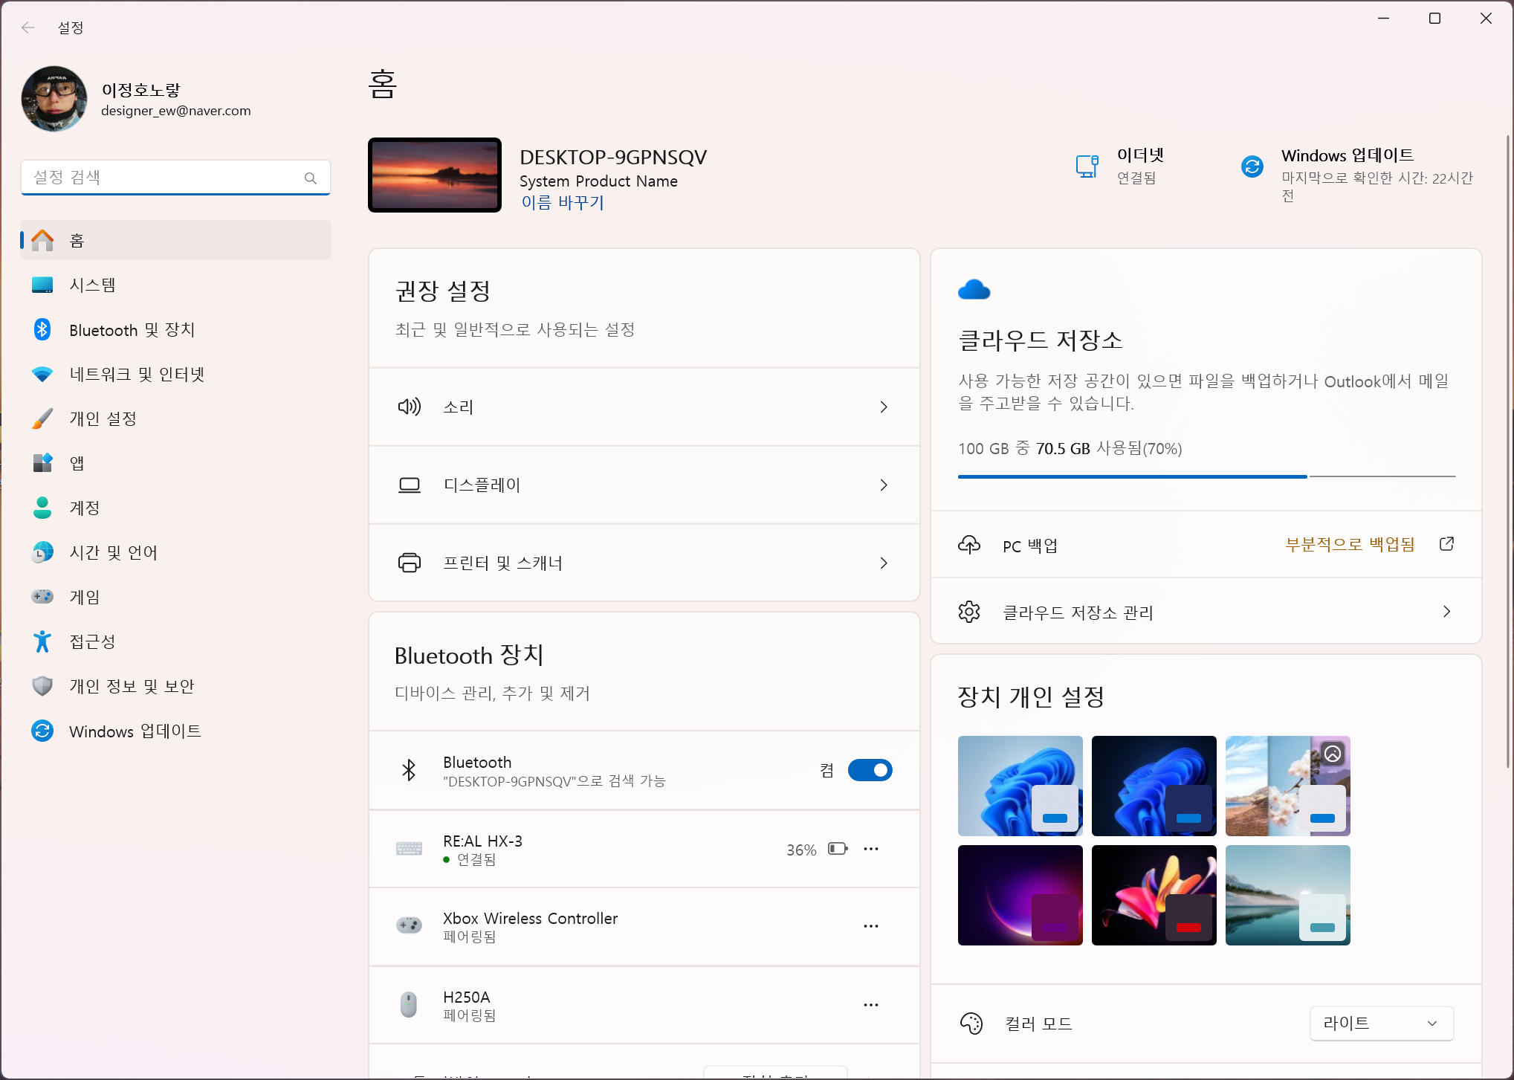Open the 컬러 모드 라이트 dropdown
The height and width of the screenshot is (1080, 1514).
(1381, 1024)
